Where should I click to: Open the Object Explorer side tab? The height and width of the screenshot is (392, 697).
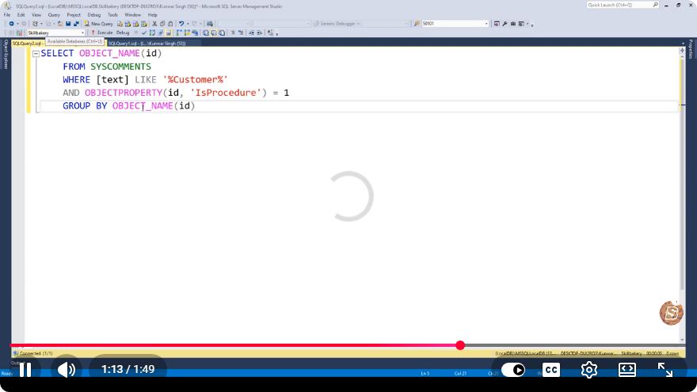click(6, 54)
